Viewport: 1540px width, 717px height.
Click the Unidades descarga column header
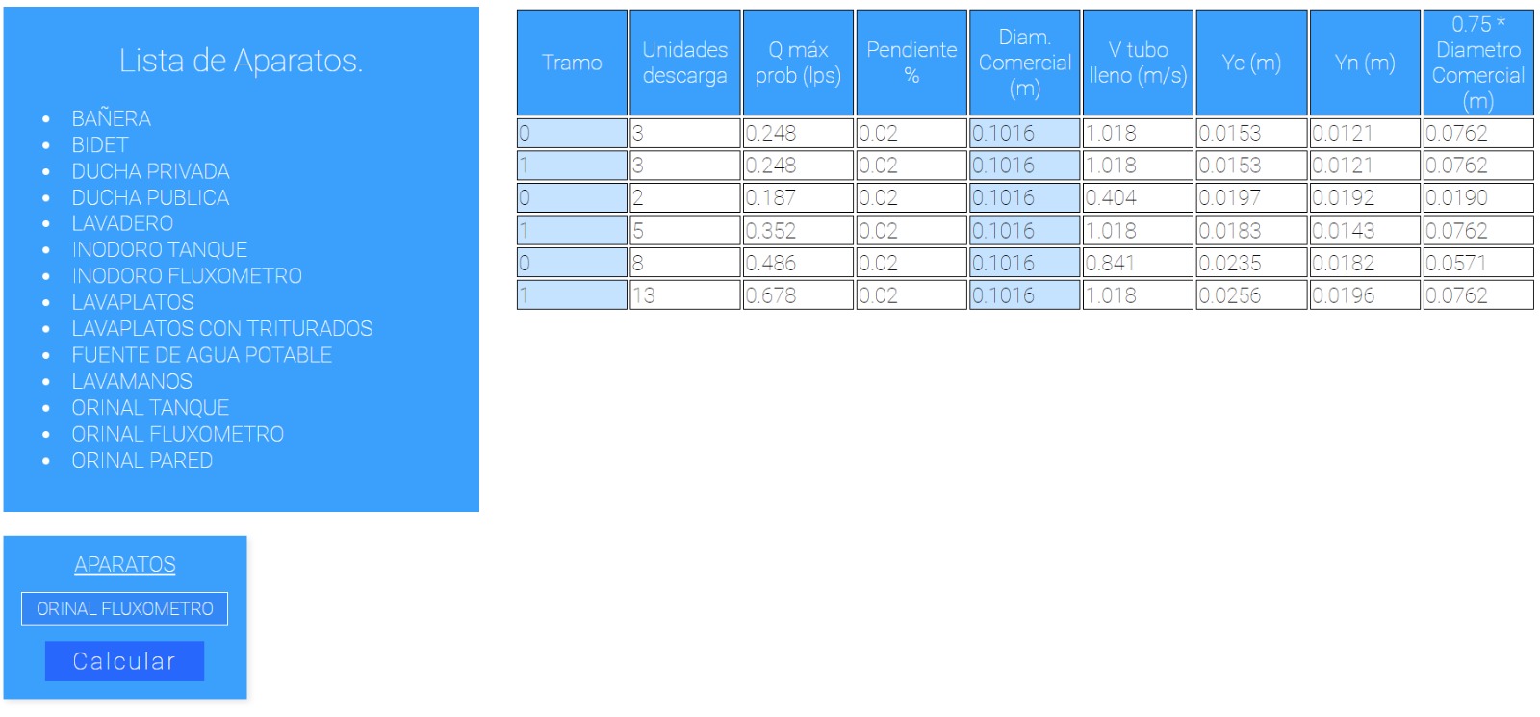pyautogui.click(x=684, y=63)
